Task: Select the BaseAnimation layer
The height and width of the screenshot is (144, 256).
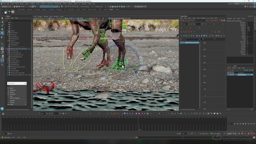Action: pyautogui.click(x=242, y=75)
